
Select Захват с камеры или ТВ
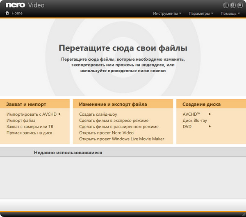click(30, 127)
